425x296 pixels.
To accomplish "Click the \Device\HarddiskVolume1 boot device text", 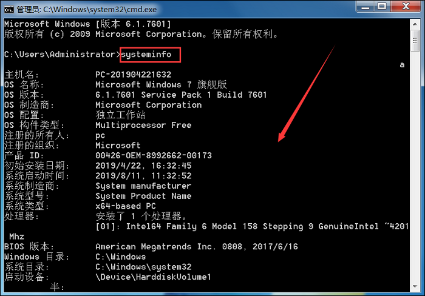I will click(153, 277).
